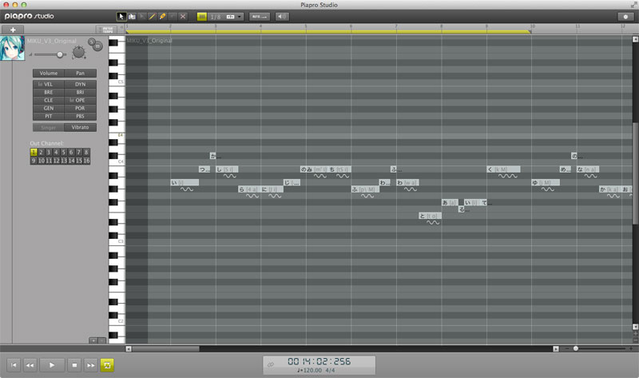Select the yellow eraser tool
The image size is (639, 378).
[162, 17]
